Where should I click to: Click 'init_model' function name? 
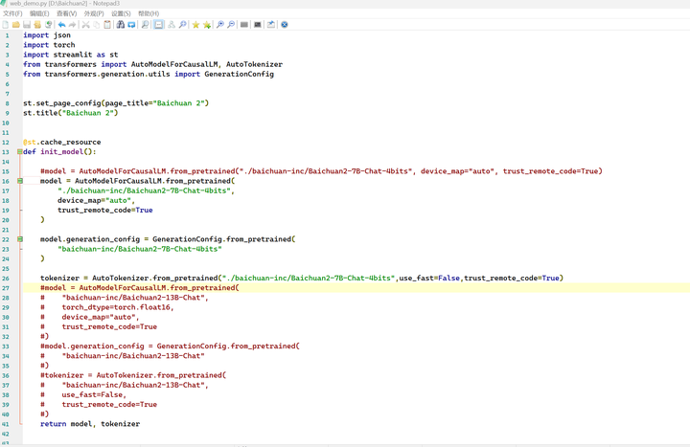point(62,151)
